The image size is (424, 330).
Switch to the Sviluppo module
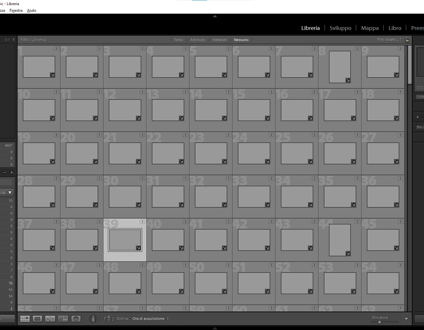(340, 28)
